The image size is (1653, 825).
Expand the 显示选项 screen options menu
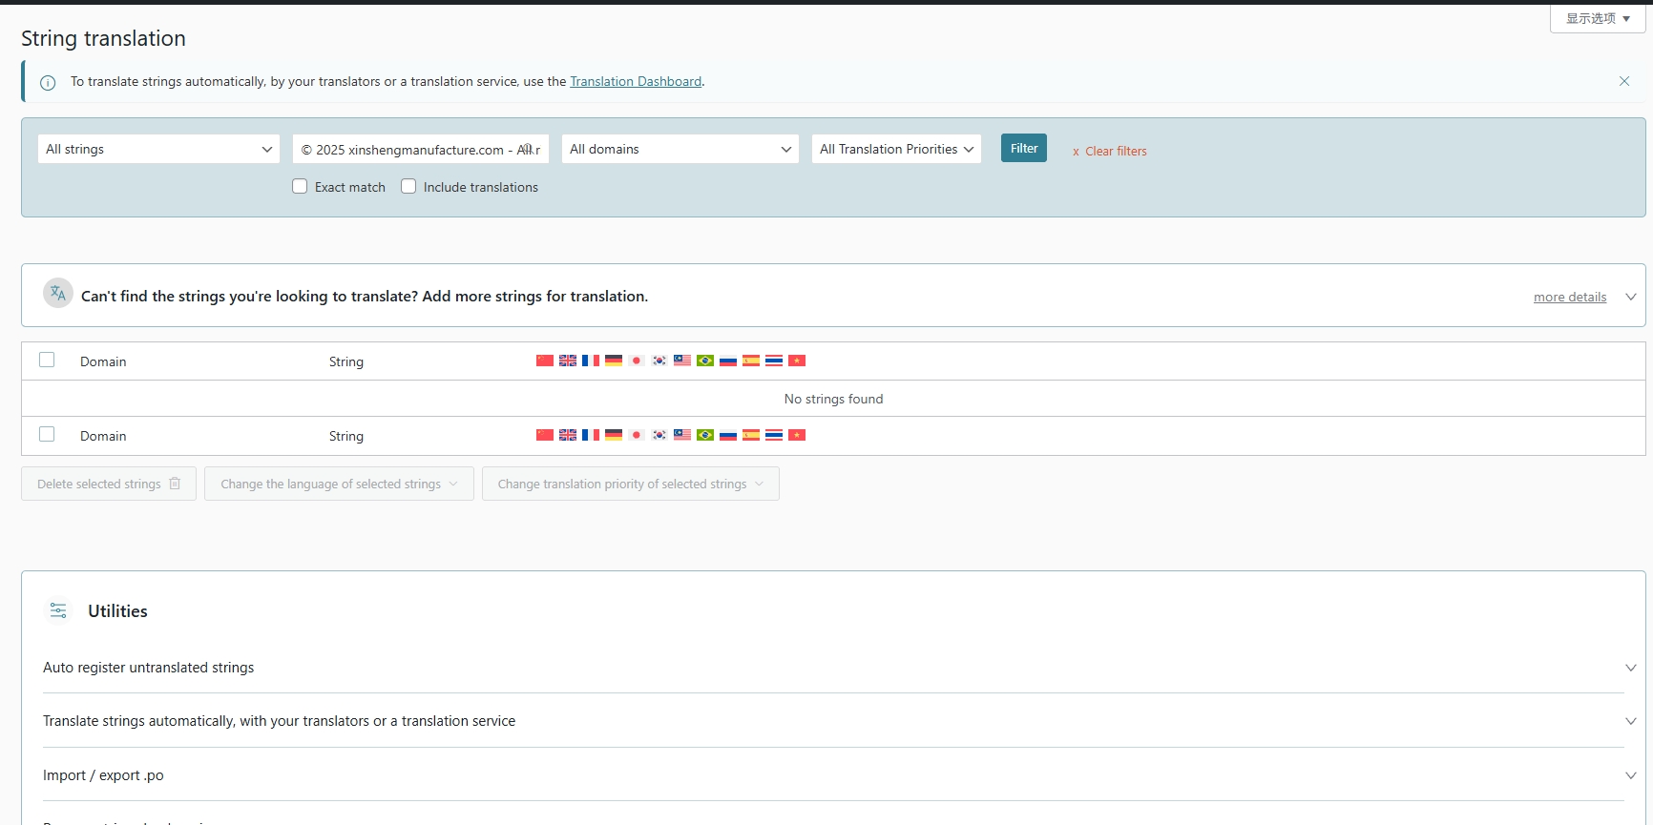coord(1598,18)
